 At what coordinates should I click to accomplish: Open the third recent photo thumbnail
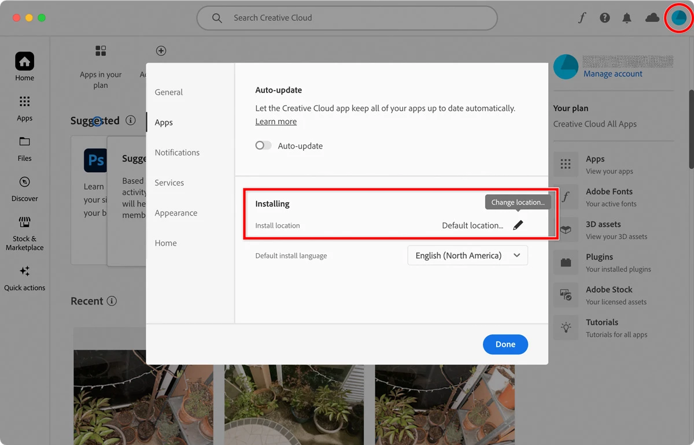point(445,405)
